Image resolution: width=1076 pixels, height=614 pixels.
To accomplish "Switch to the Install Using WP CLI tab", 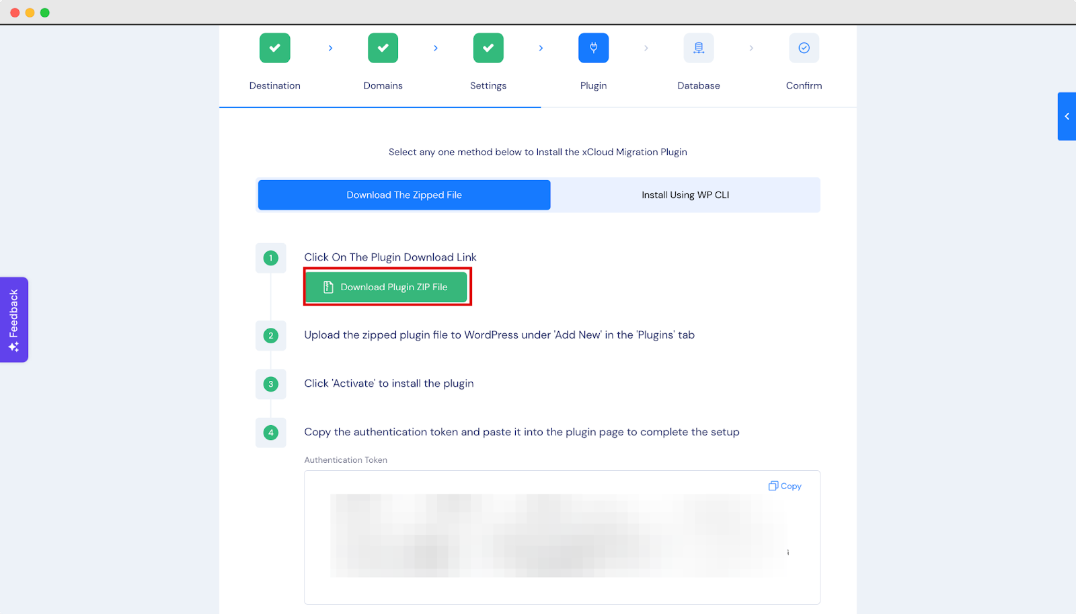I will click(685, 195).
